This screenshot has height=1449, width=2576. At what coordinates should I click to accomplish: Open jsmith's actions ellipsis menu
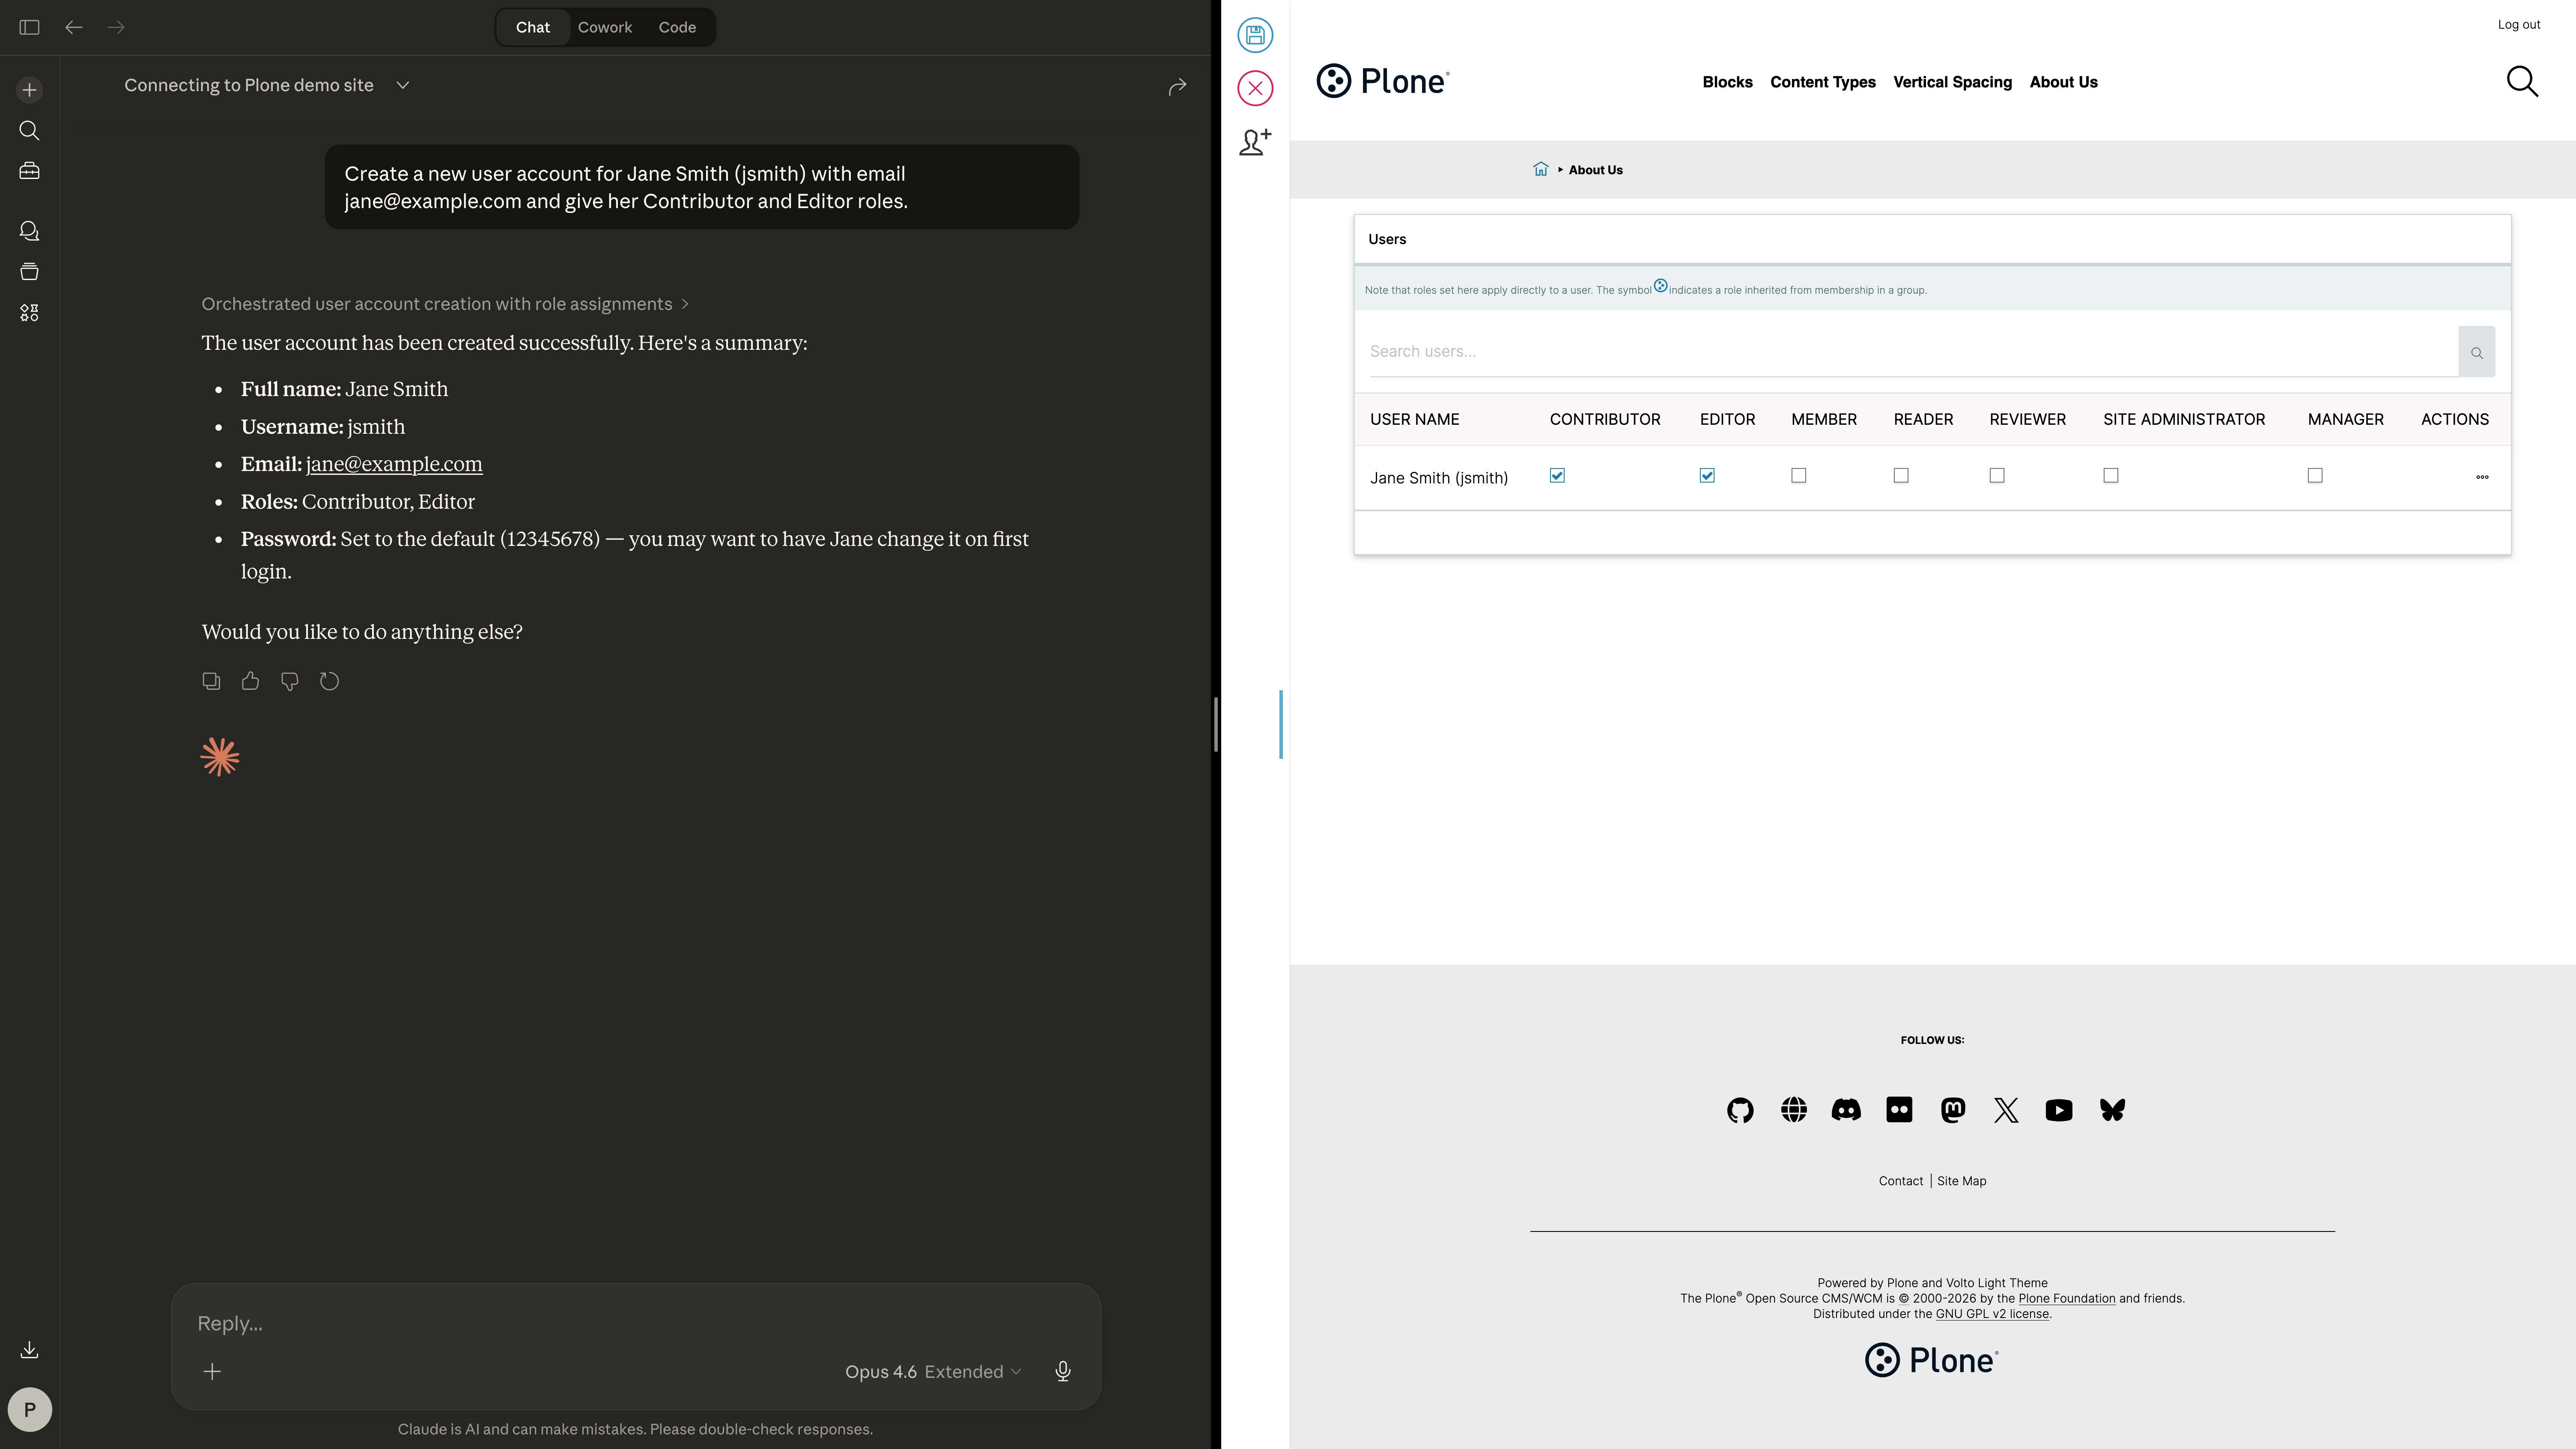[x=2482, y=477]
